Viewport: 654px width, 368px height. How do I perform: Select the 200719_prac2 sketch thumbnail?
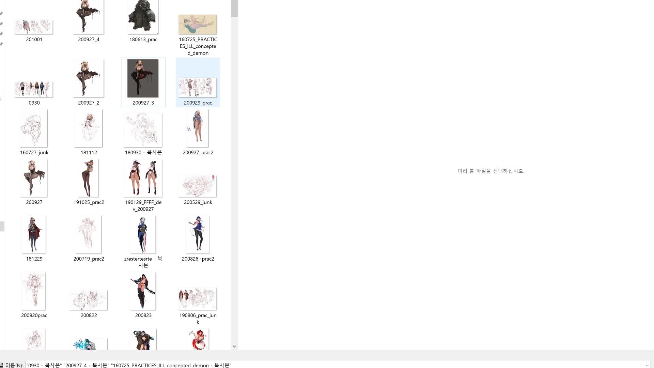coord(89,235)
